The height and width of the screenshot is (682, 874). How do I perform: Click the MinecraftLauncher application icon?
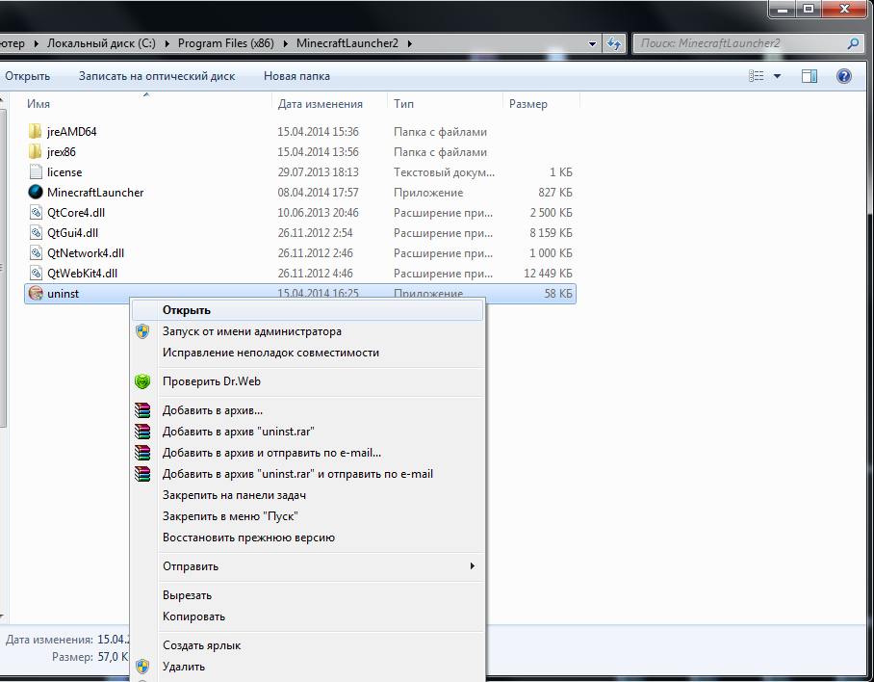36,193
